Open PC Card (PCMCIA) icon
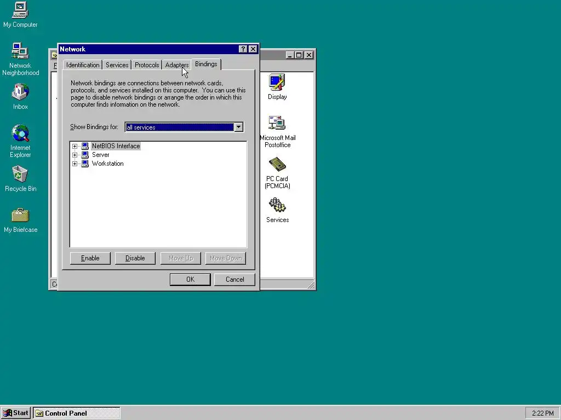561x420 pixels. (277, 173)
